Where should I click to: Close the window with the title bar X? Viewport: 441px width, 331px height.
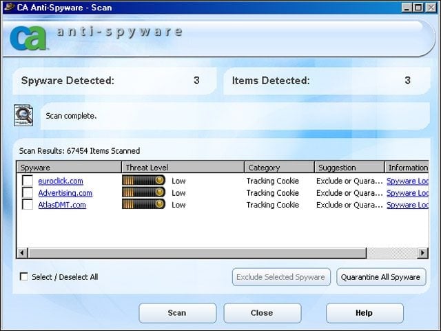pos(431,7)
